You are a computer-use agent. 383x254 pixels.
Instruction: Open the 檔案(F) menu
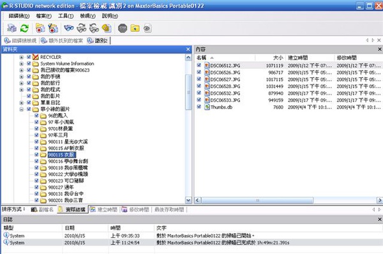pyautogui.click(x=43, y=16)
